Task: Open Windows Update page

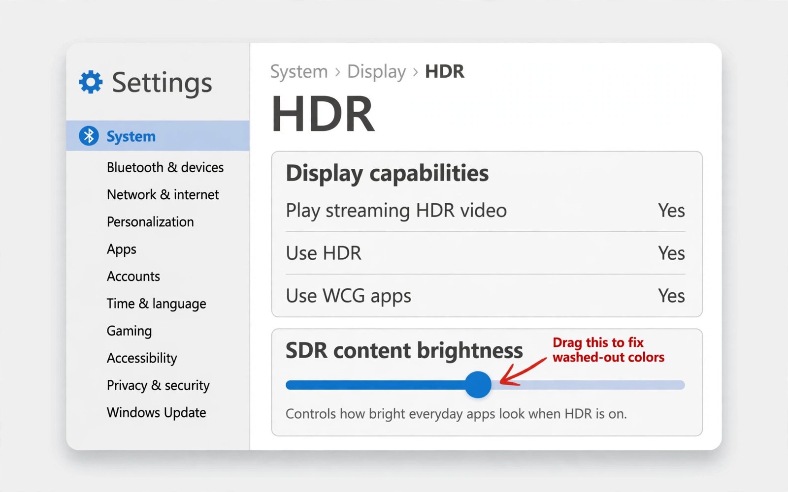Action: [157, 412]
